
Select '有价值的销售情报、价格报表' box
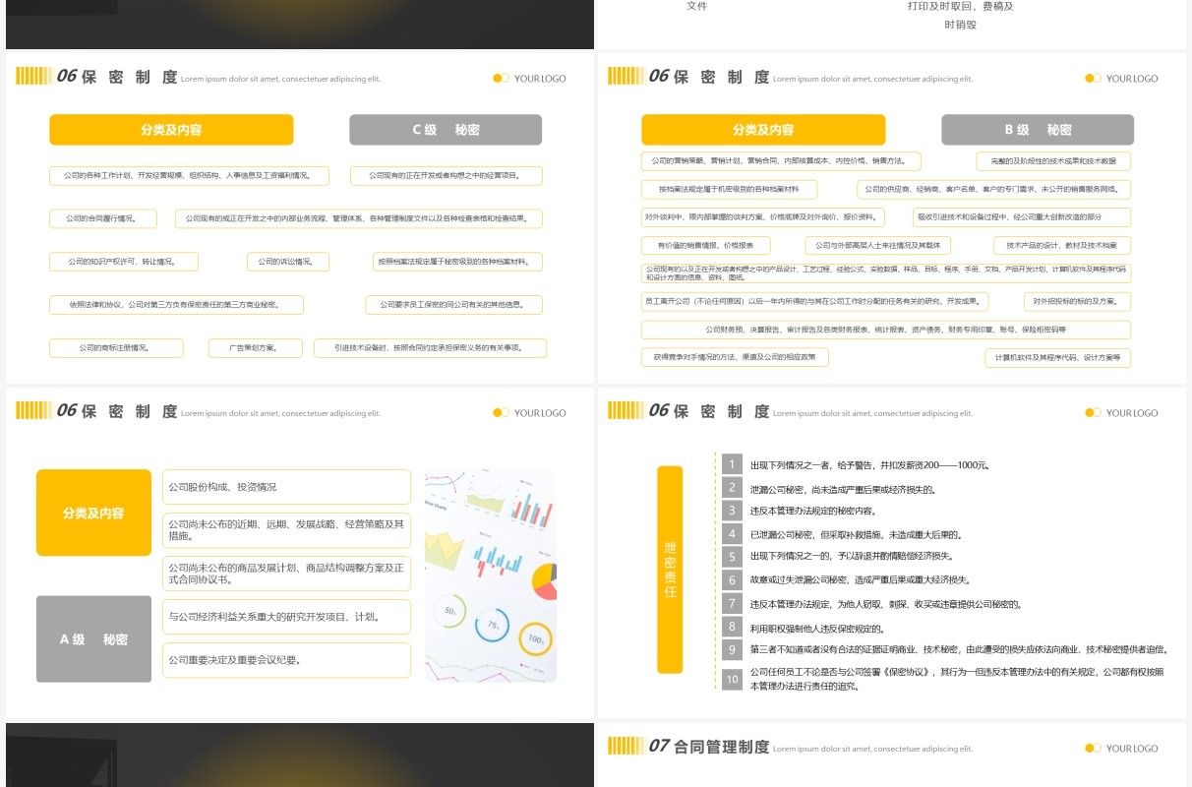click(705, 246)
